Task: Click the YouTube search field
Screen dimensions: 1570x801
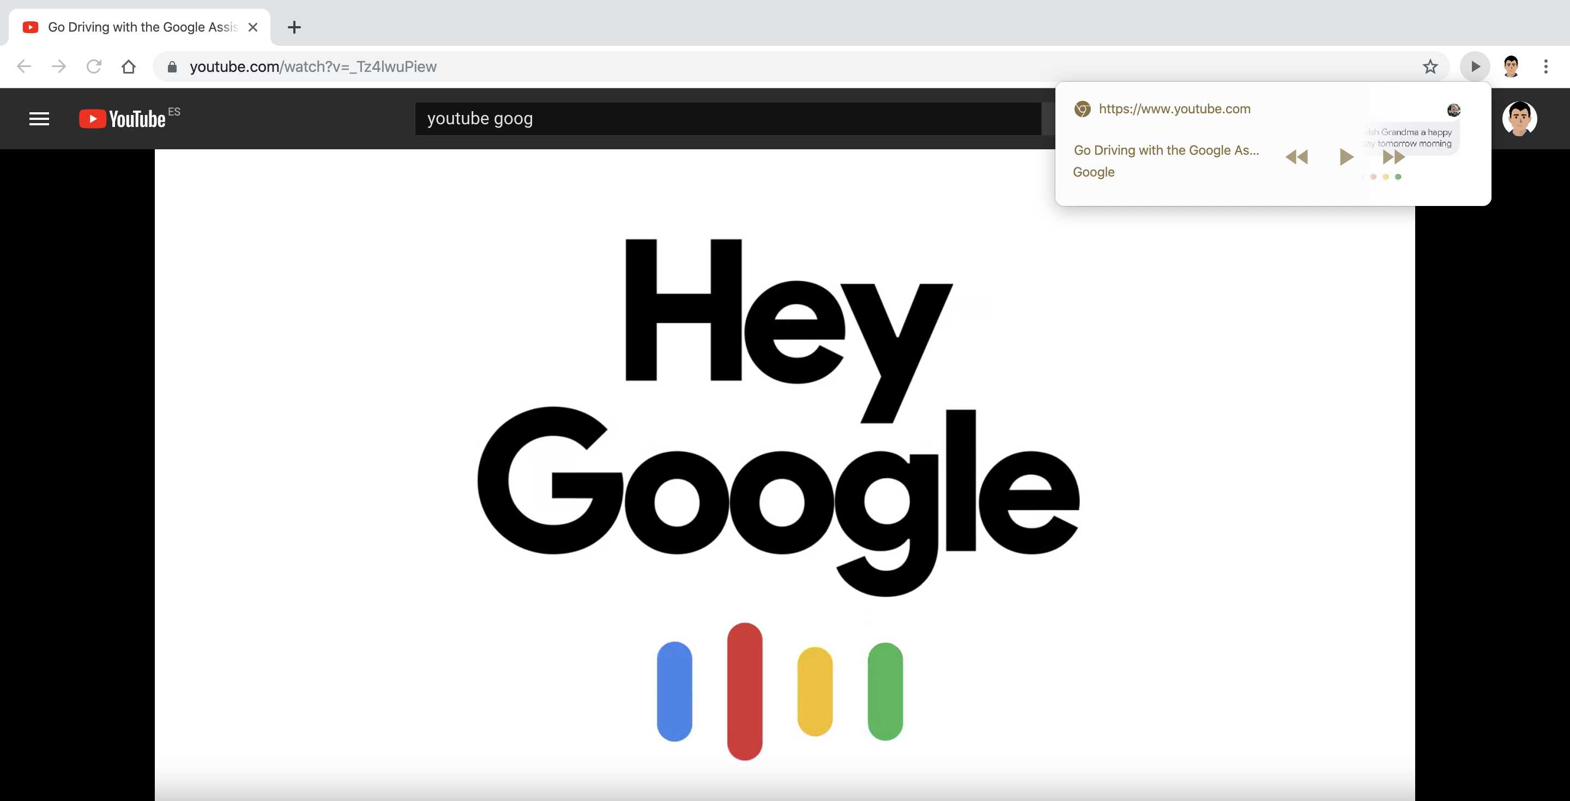Action: [728, 119]
